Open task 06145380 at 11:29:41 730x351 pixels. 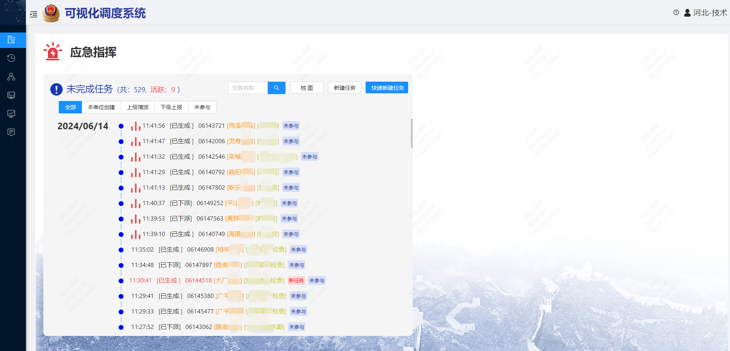[x=209, y=296]
